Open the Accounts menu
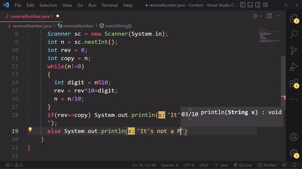This screenshot has height=169, width=302. click(x=294, y=137)
